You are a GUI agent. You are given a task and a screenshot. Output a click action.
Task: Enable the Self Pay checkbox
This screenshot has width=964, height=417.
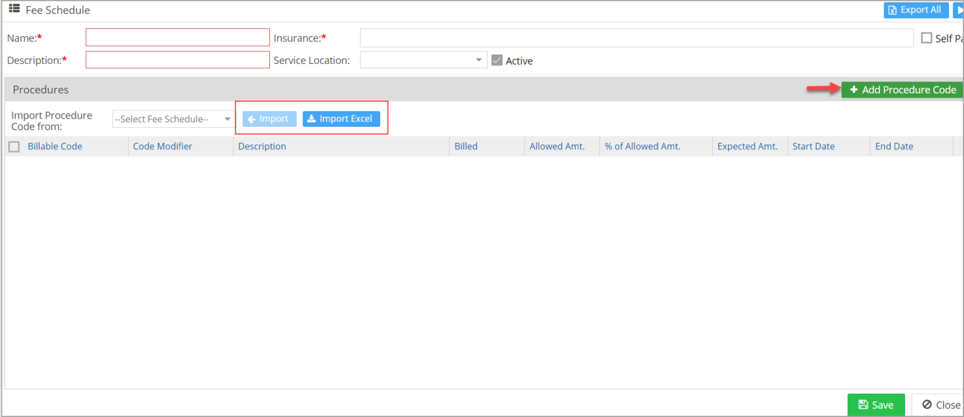coord(927,38)
